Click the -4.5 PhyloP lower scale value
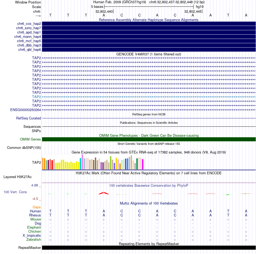This screenshot has width=256, height=254. pyautogui.click(x=35, y=199)
